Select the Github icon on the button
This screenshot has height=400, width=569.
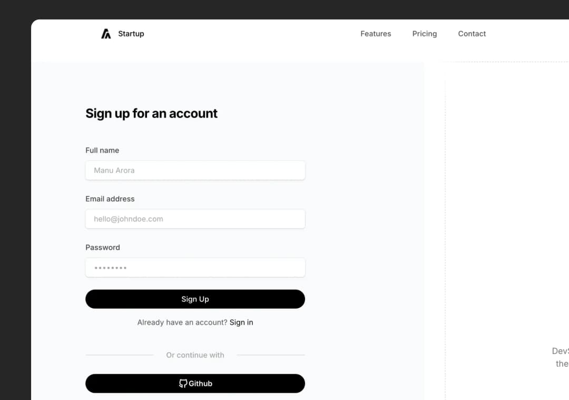pyautogui.click(x=183, y=383)
